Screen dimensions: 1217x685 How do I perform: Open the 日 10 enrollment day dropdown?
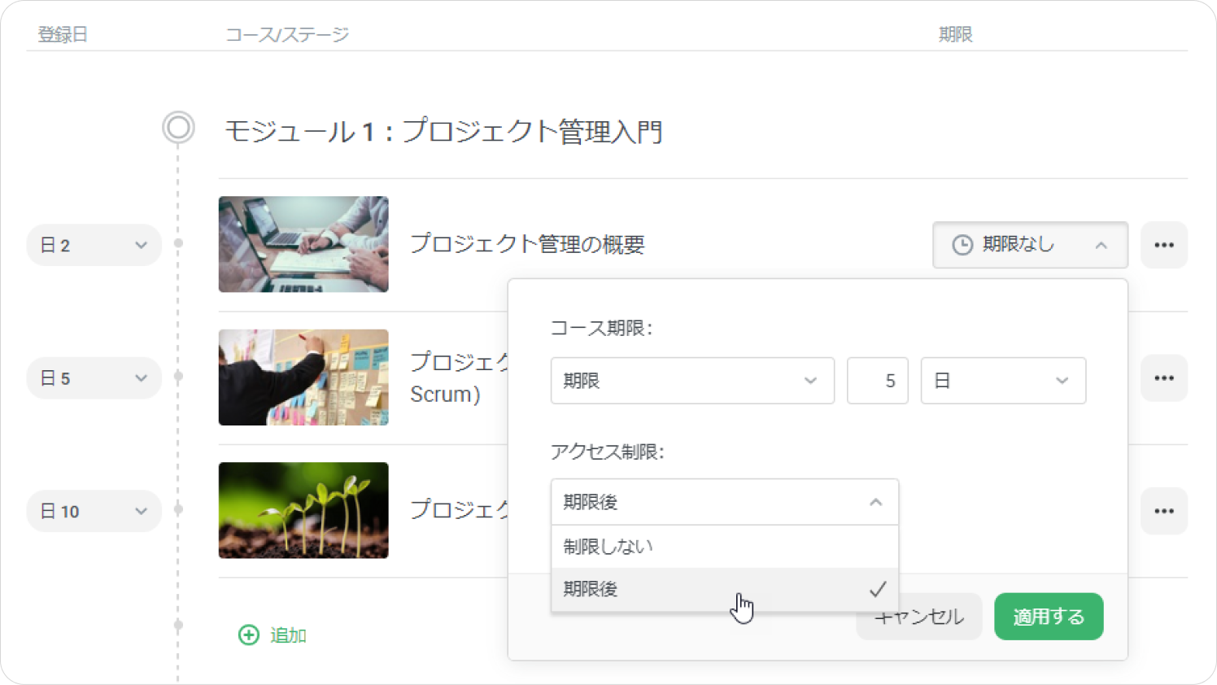[94, 511]
